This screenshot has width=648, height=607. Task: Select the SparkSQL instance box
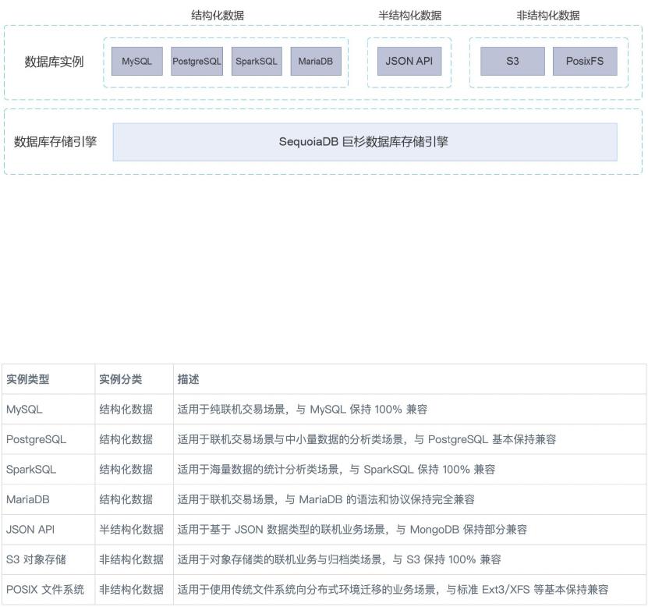pyautogui.click(x=257, y=61)
